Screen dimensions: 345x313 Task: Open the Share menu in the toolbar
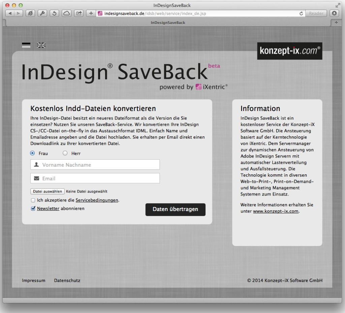click(x=79, y=13)
